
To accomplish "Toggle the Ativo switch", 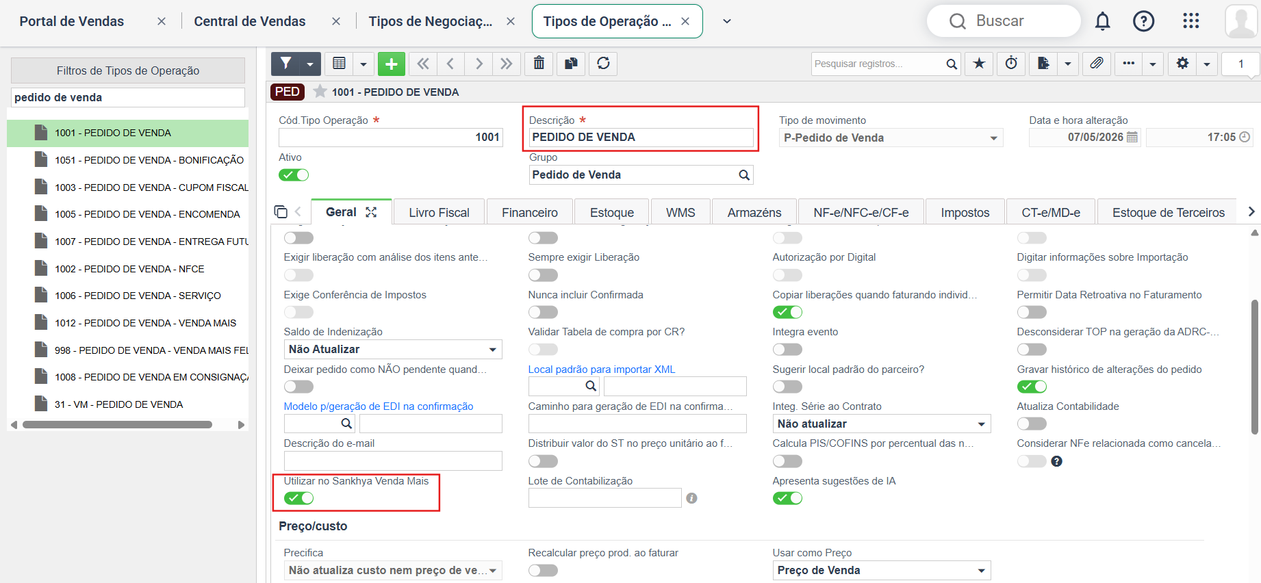I will [x=294, y=175].
